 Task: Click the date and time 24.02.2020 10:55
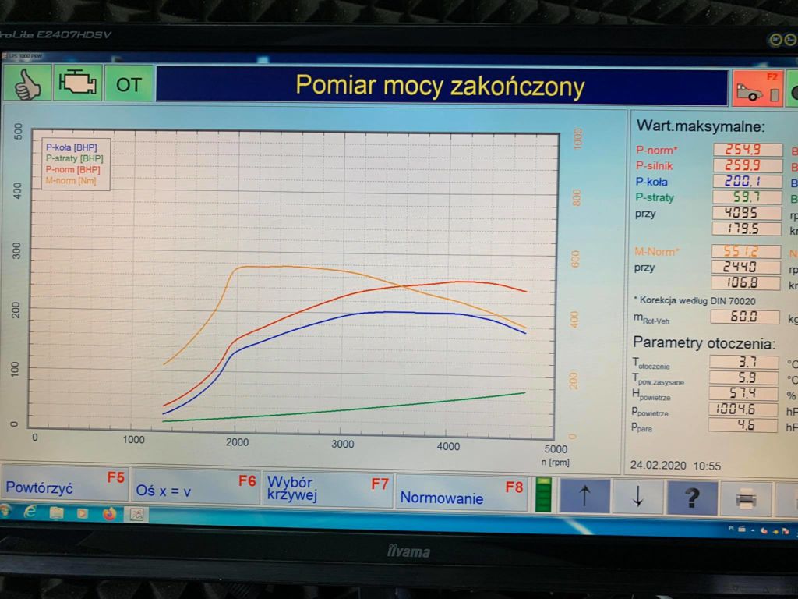[x=676, y=466]
